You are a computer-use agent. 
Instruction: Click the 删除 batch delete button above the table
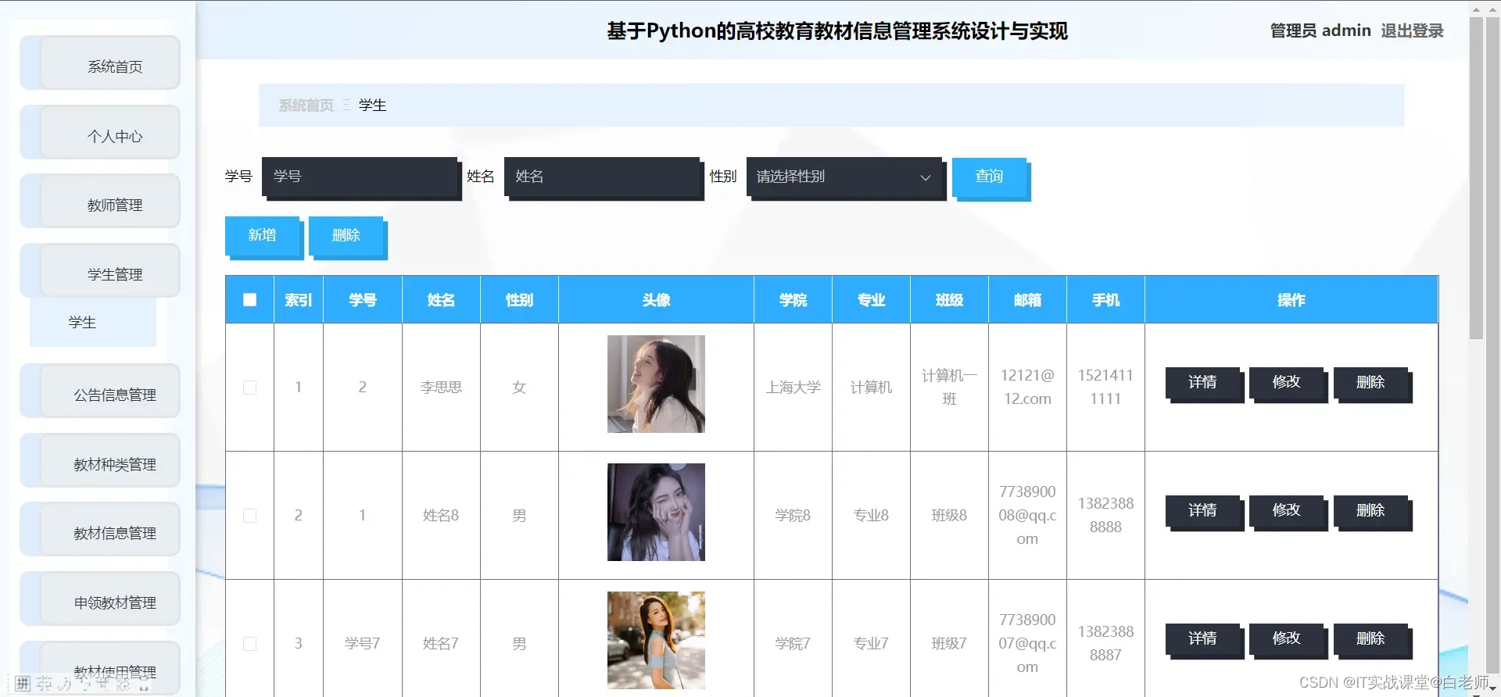tap(346, 235)
